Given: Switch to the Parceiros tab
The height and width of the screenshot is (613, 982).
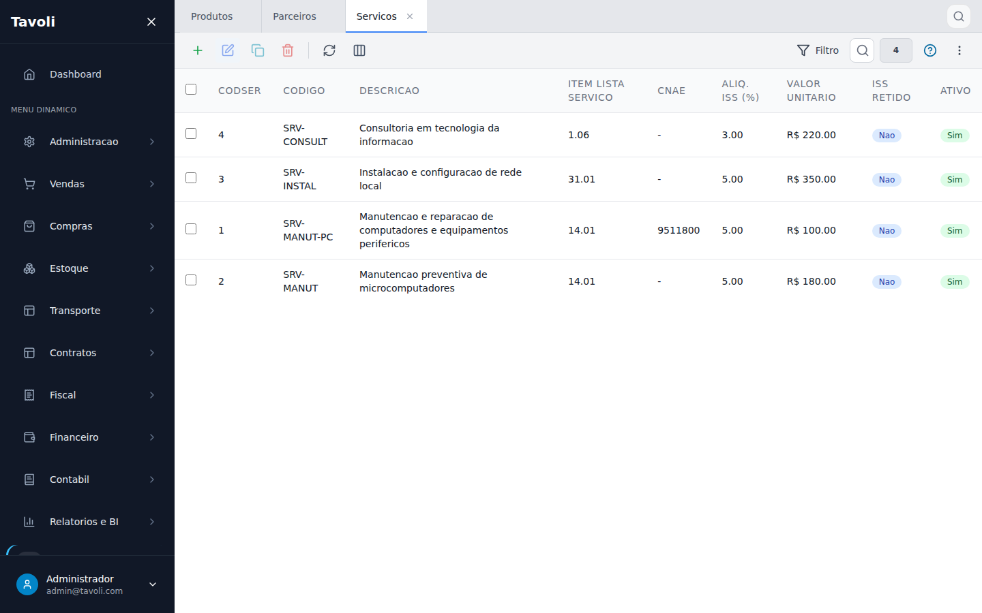Looking at the screenshot, I should pyautogui.click(x=303, y=16).
